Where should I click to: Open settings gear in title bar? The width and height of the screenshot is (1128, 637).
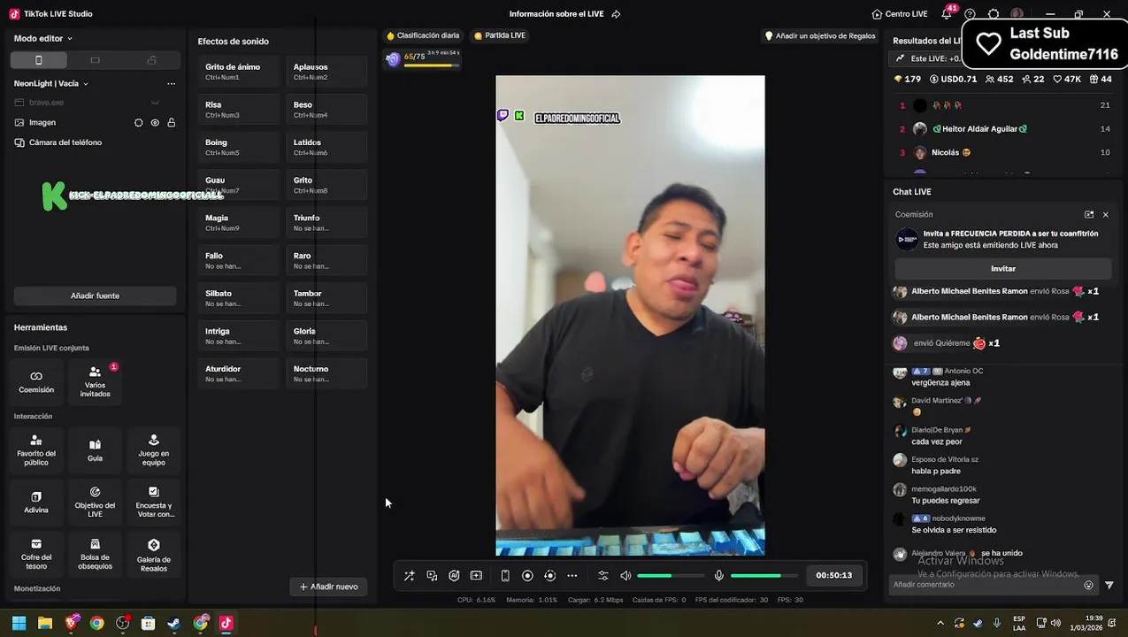(x=994, y=14)
